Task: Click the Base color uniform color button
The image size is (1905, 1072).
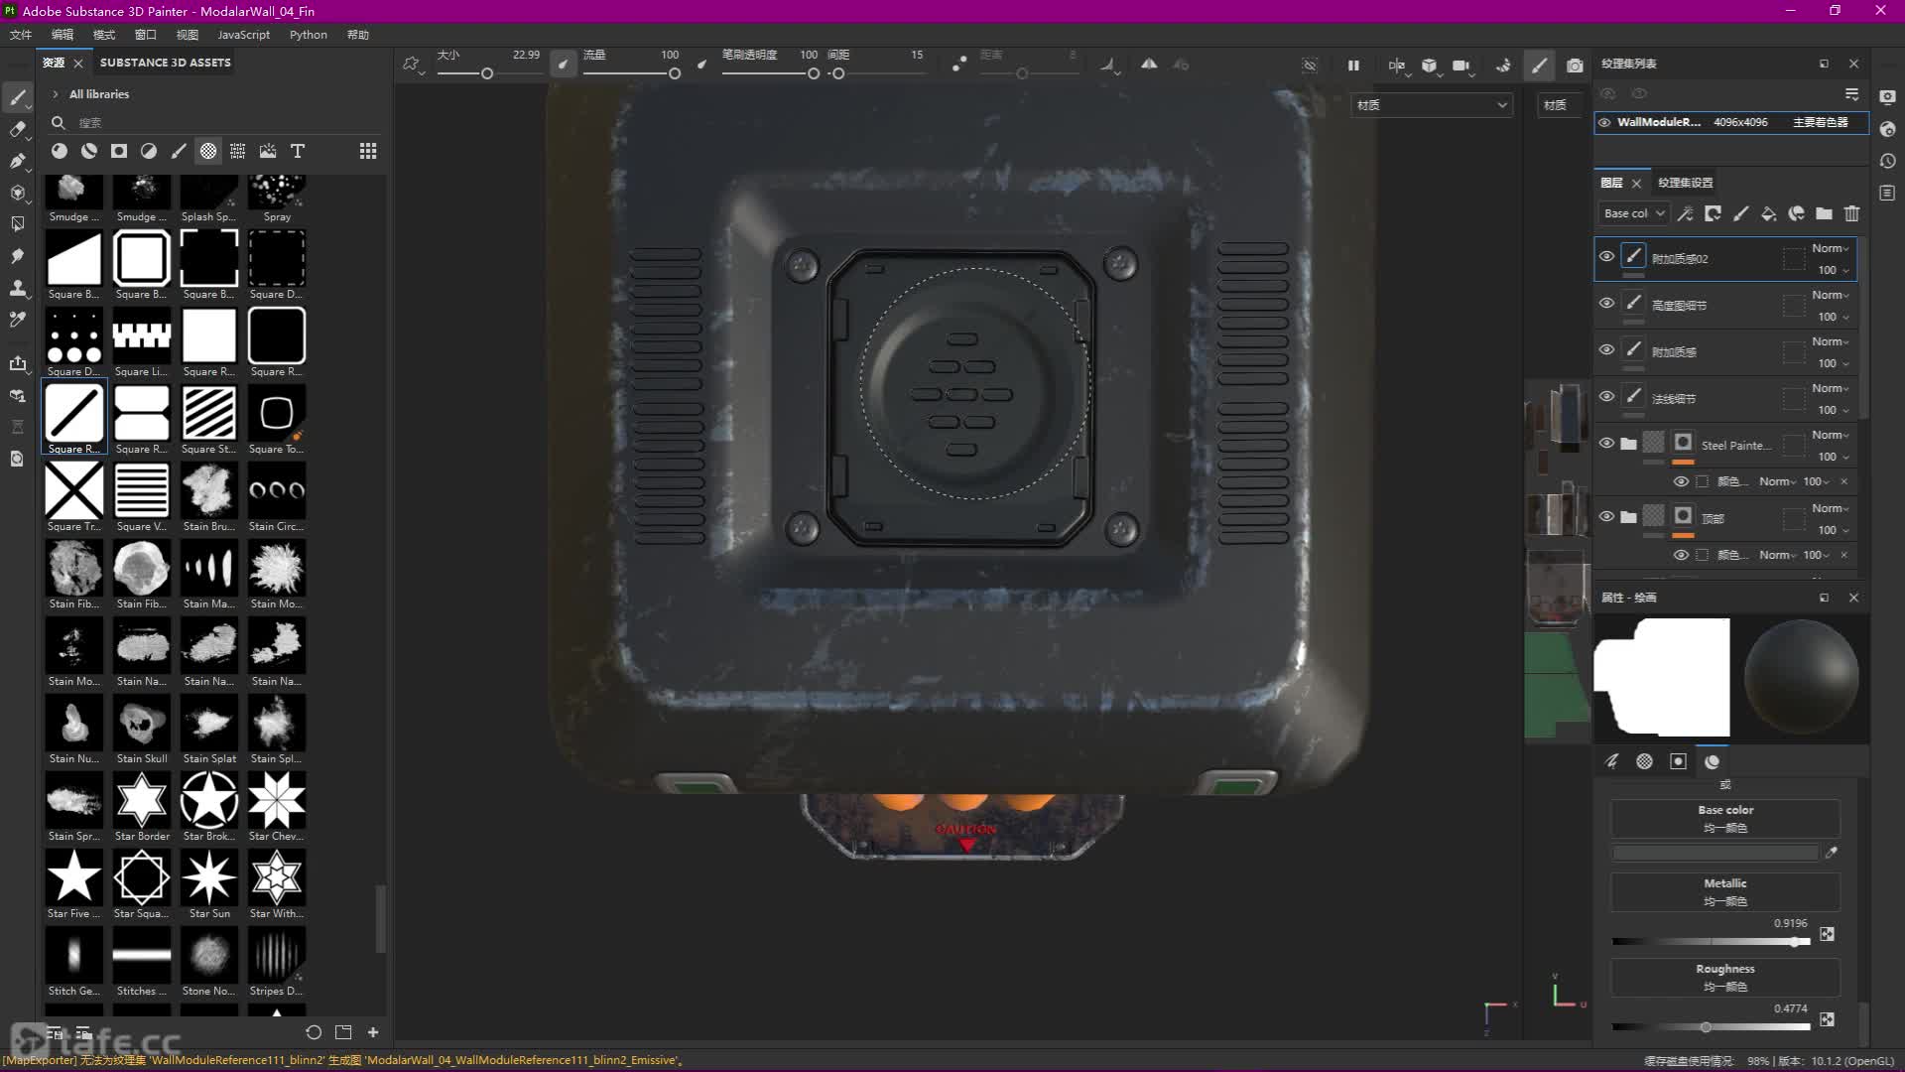Action: click(x=1724, y=819)
